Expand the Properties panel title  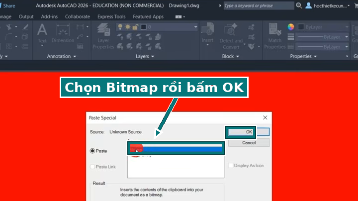[303, 56]
